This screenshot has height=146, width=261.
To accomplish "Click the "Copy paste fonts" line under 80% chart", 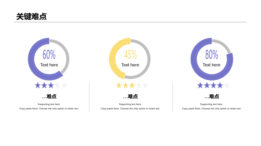I will tap(211, 109).
